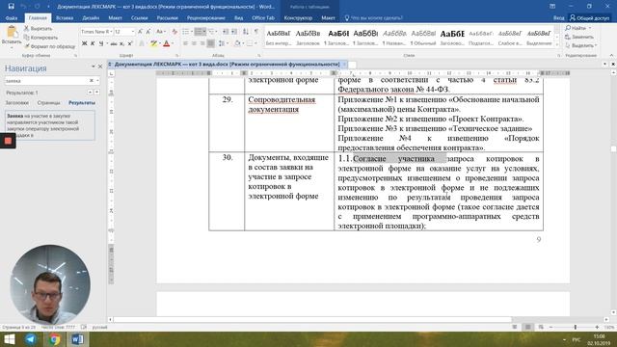
Task: Switch to the Конструктор table tab
Action: 298,18
